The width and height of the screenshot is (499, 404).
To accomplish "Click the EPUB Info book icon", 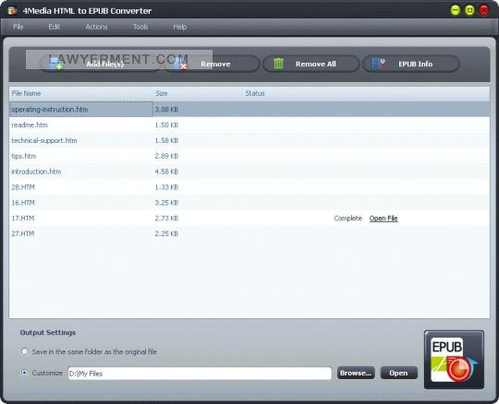I will 378,64.
